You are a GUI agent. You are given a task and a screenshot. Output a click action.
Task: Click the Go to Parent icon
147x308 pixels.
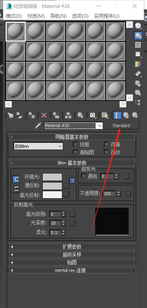(126, 115)
